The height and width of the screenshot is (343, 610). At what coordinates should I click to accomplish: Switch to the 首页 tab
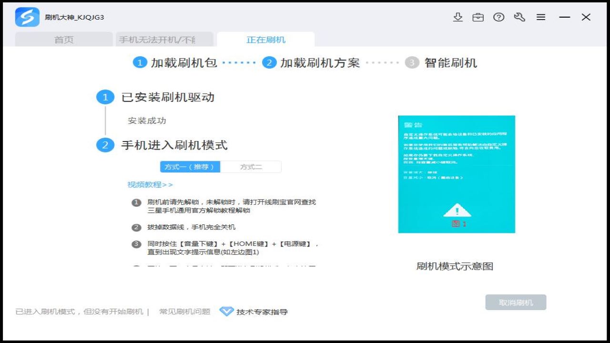(64, 40)
